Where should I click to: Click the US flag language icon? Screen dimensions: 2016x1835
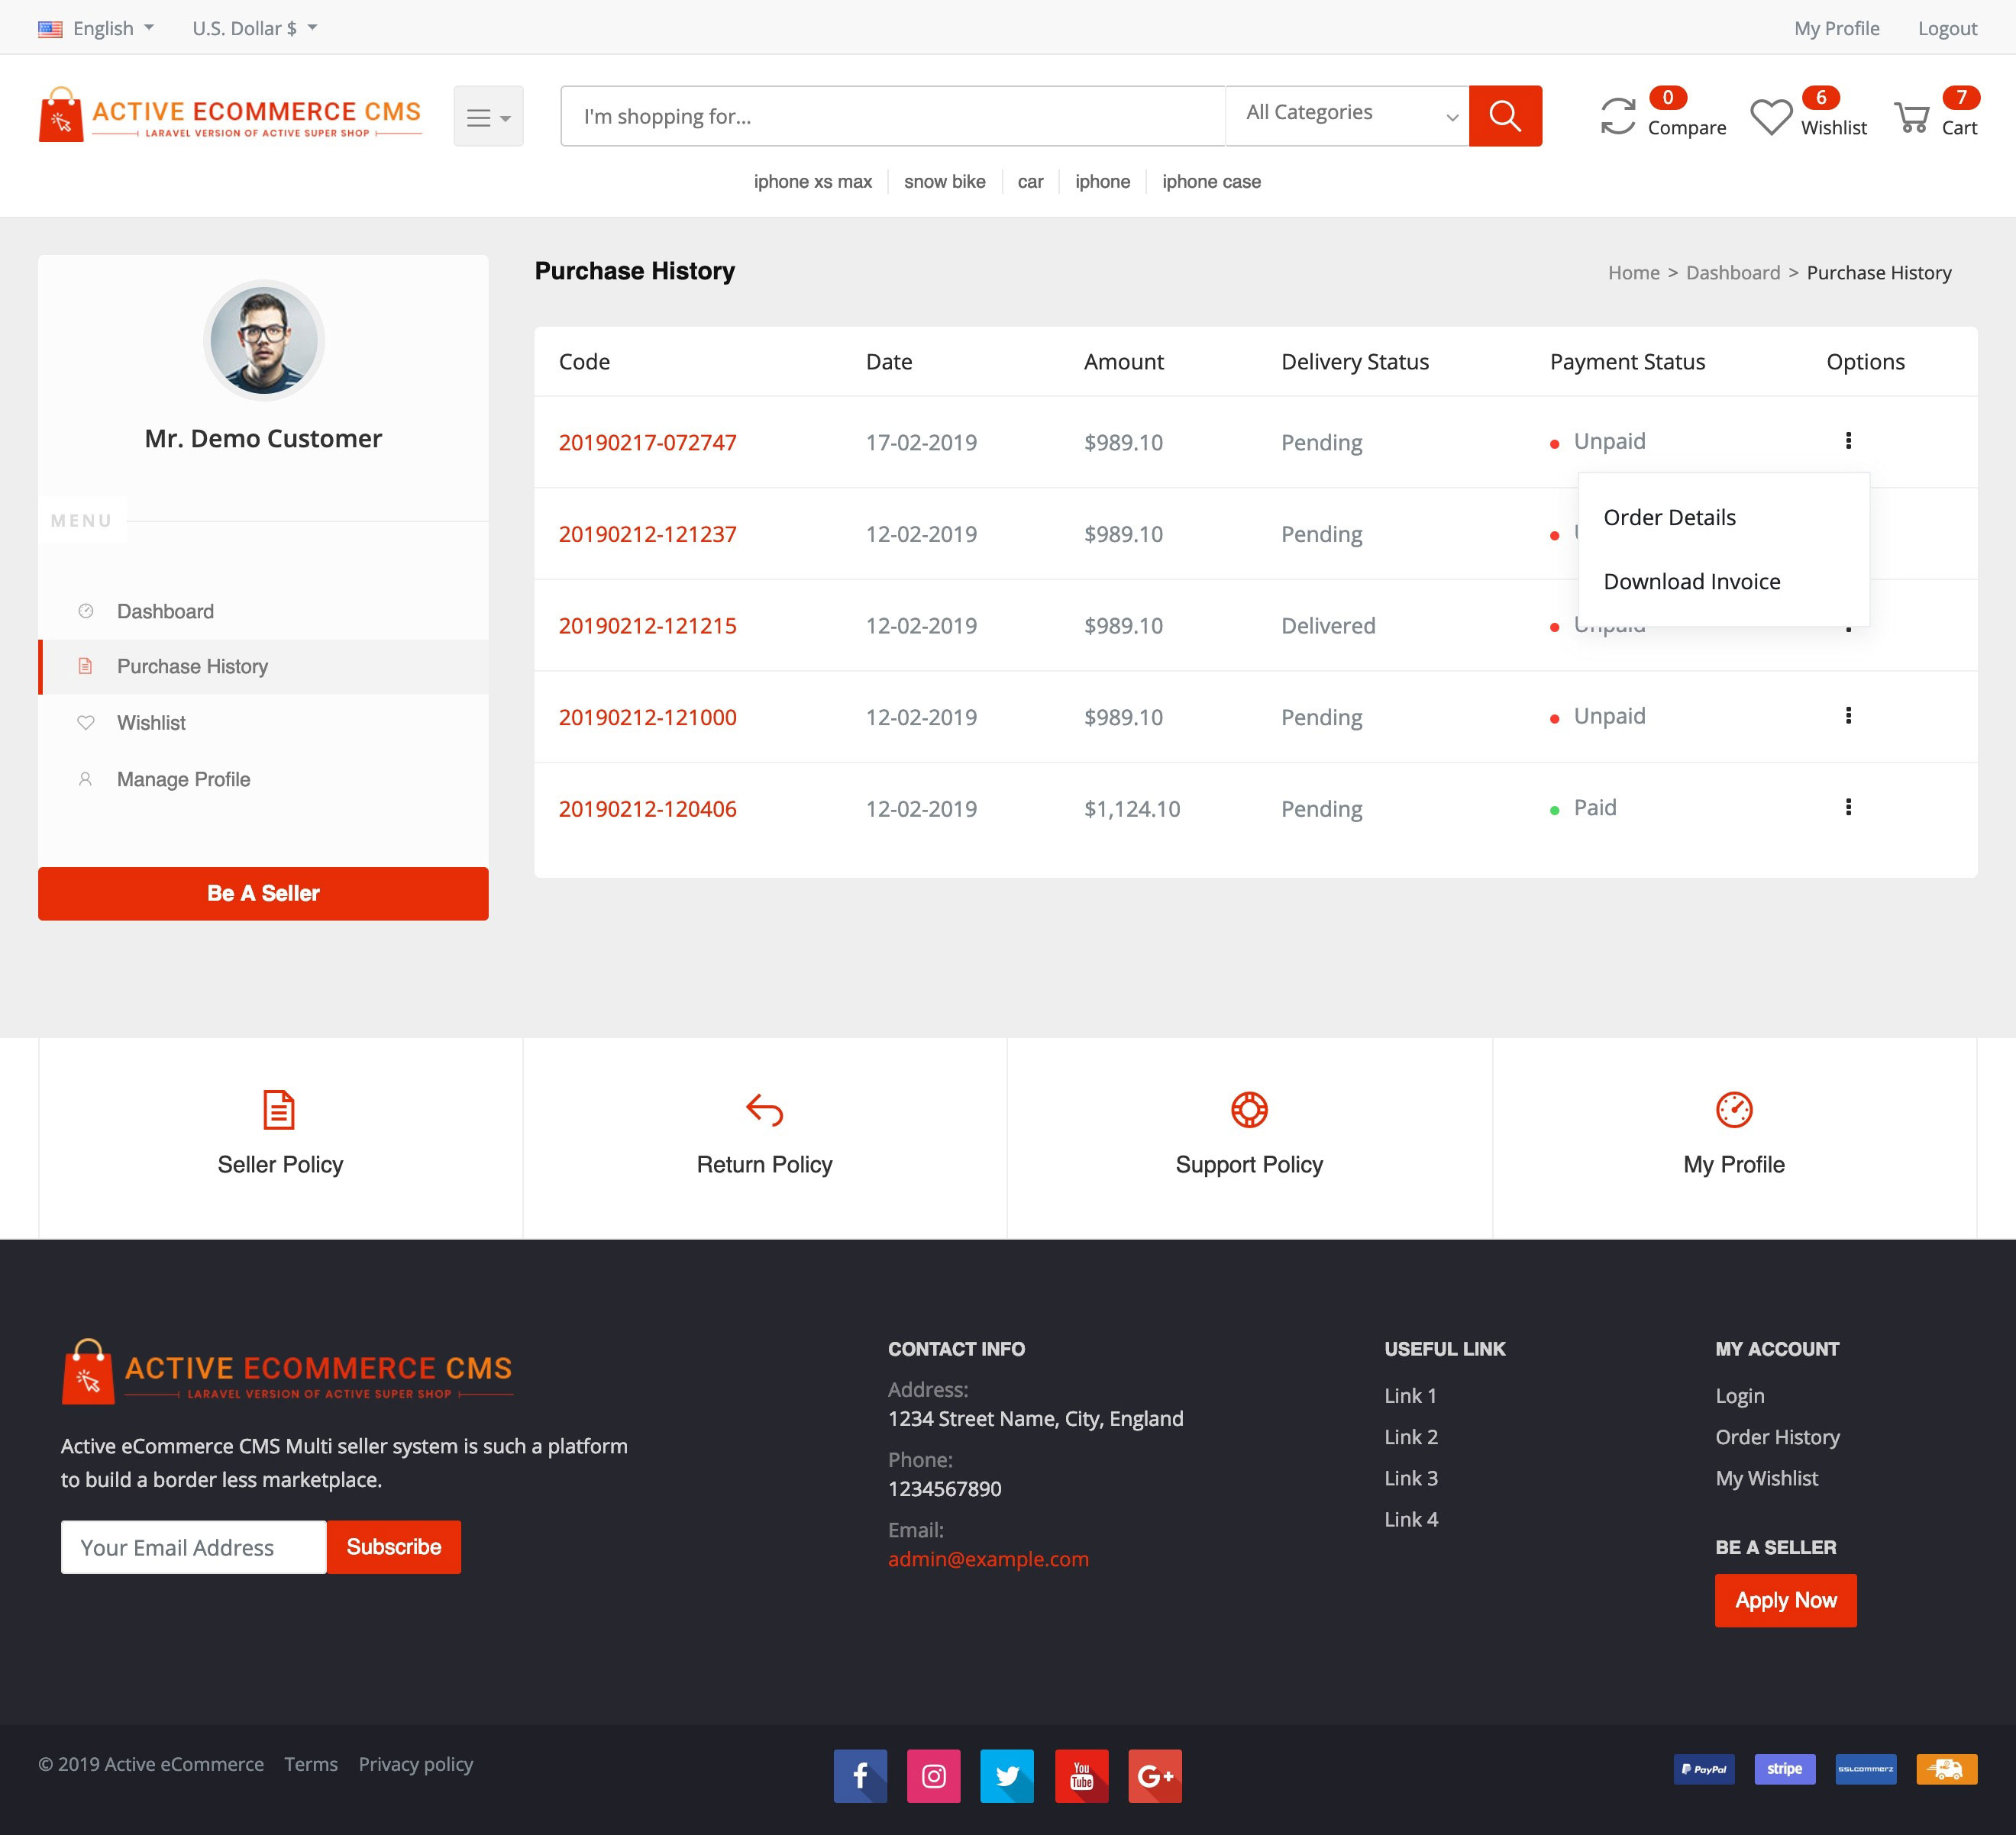coord(50,29)
